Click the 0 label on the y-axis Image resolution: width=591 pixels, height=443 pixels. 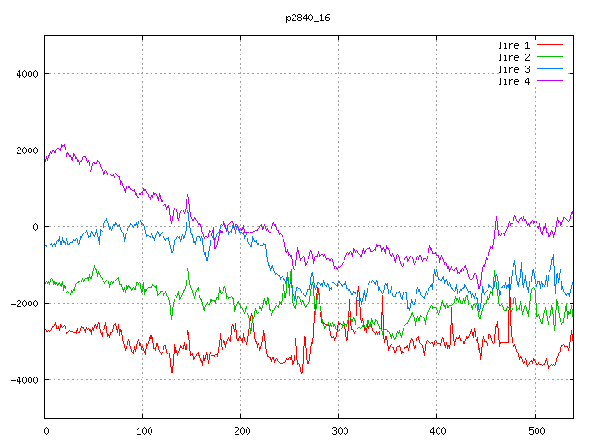(x=34, y=227)
